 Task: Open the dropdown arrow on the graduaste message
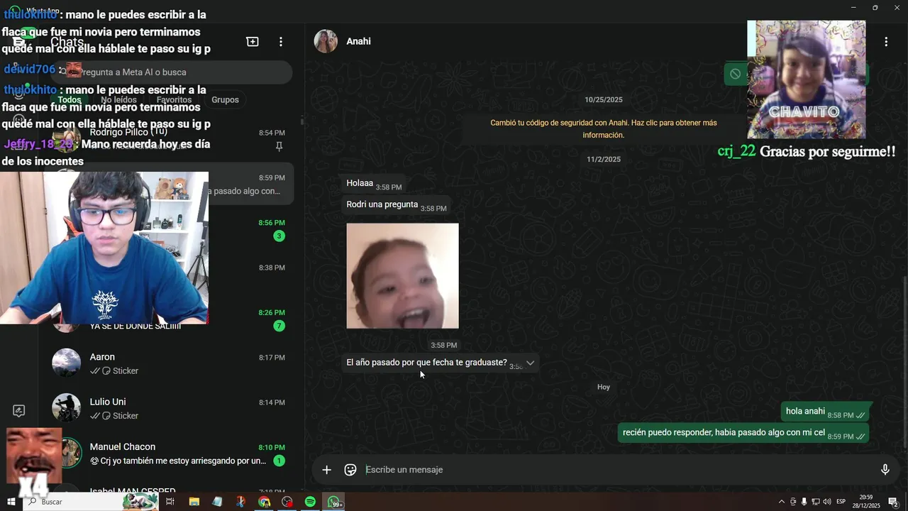coord(530,363)
